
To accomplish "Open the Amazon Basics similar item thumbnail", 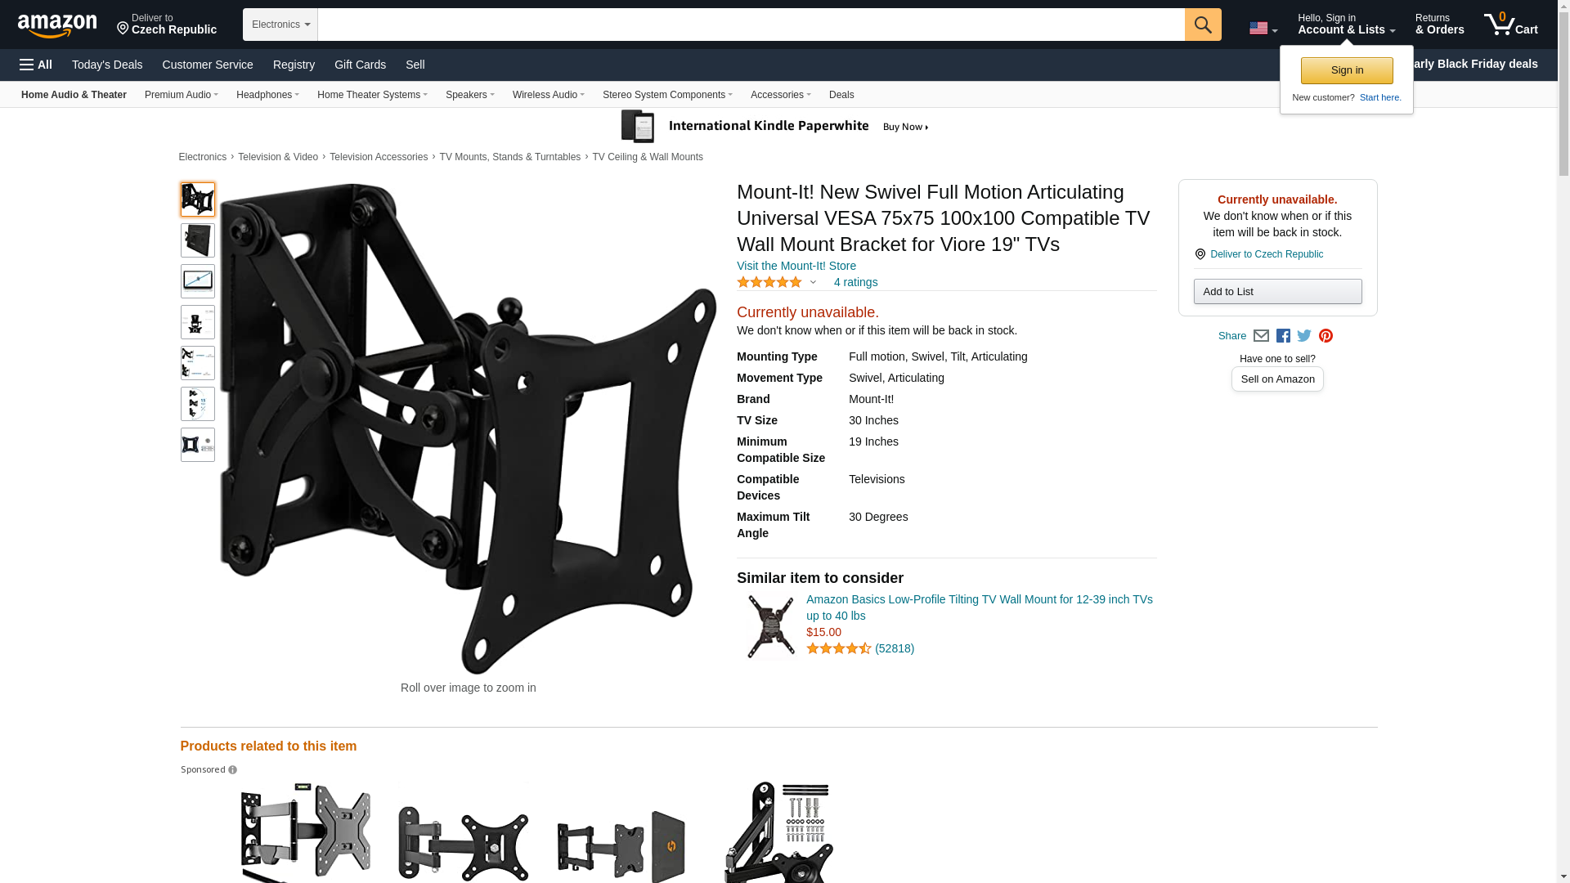I will point(770,626).
